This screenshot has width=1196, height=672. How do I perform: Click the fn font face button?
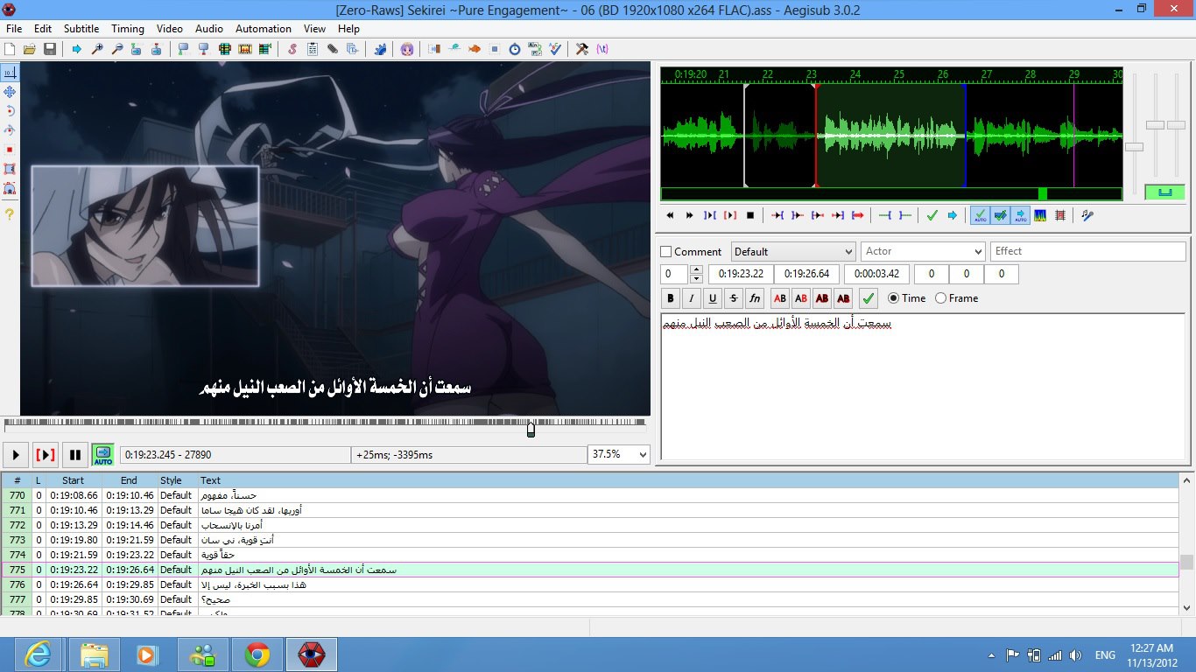click(x=755, y=298)
